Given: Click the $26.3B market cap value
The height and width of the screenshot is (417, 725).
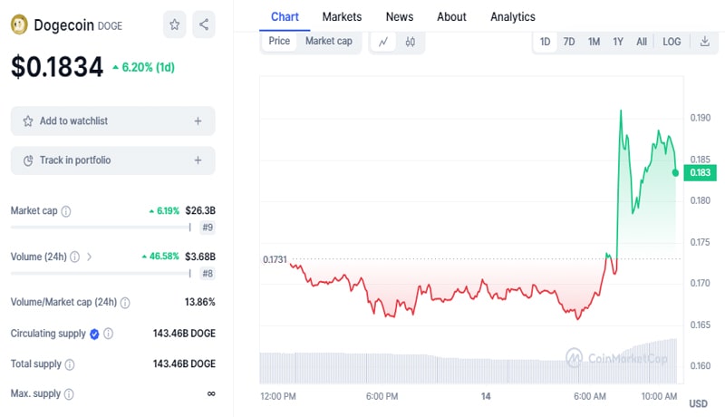Looking at the screenshot, I should tap(200, 211).
